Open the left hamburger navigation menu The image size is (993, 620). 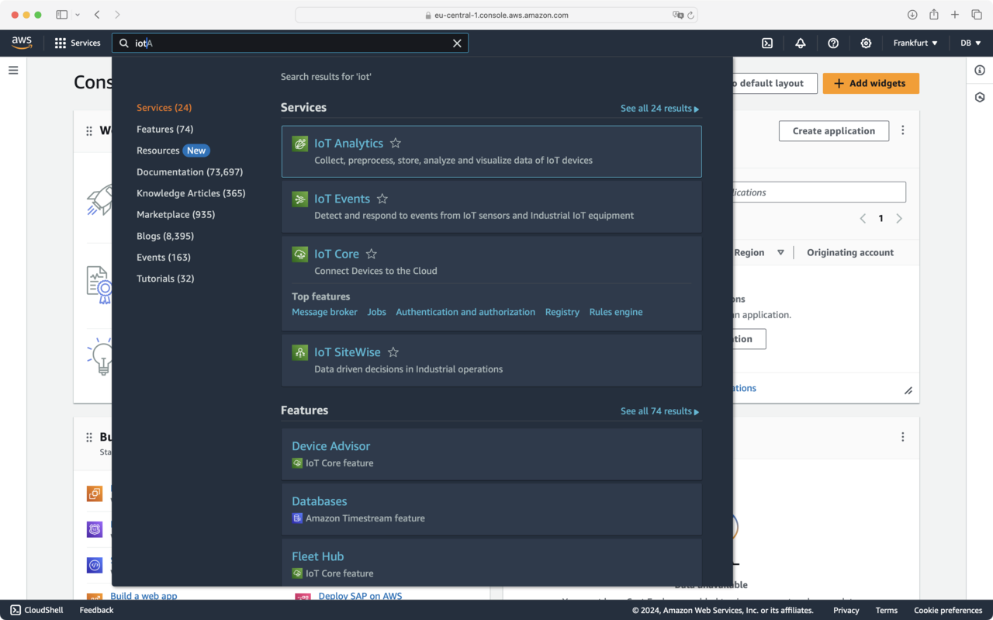(13, 71)
